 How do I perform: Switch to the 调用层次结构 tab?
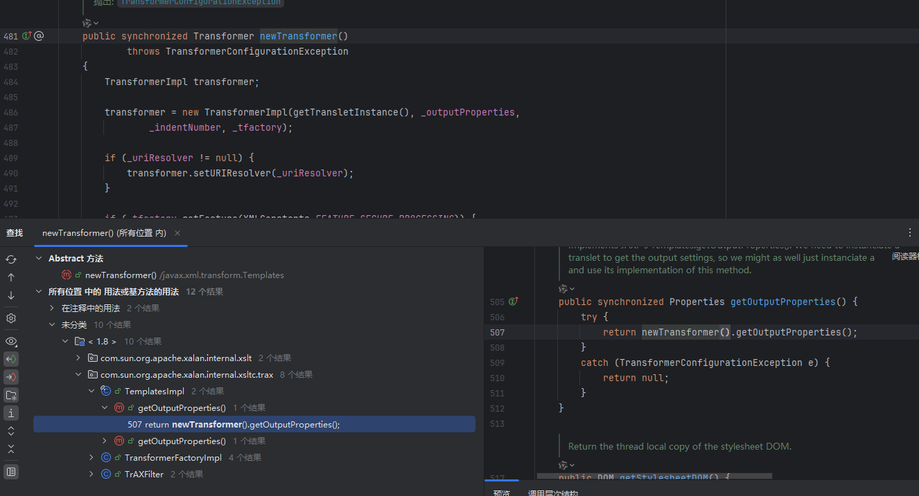pyautogui.click(x=552, y=493)
